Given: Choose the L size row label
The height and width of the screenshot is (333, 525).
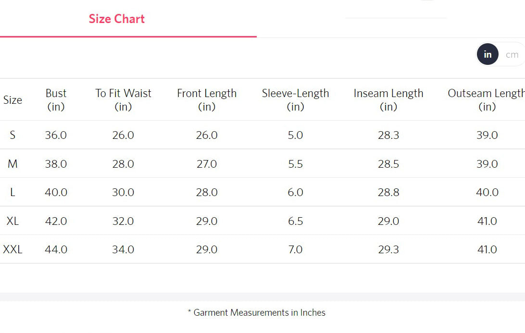Looking at the screenshot, I should pos(12,192).
